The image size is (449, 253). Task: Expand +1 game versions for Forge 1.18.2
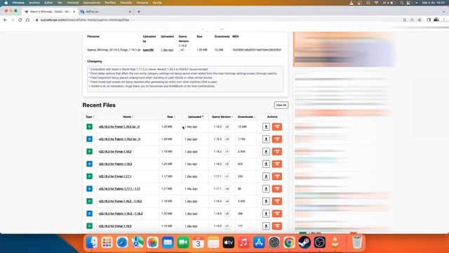pos(227,152)
